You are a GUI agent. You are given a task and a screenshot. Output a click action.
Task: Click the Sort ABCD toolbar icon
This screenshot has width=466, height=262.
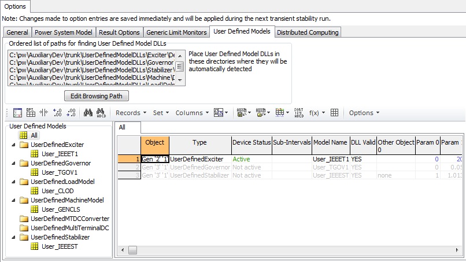298,113
